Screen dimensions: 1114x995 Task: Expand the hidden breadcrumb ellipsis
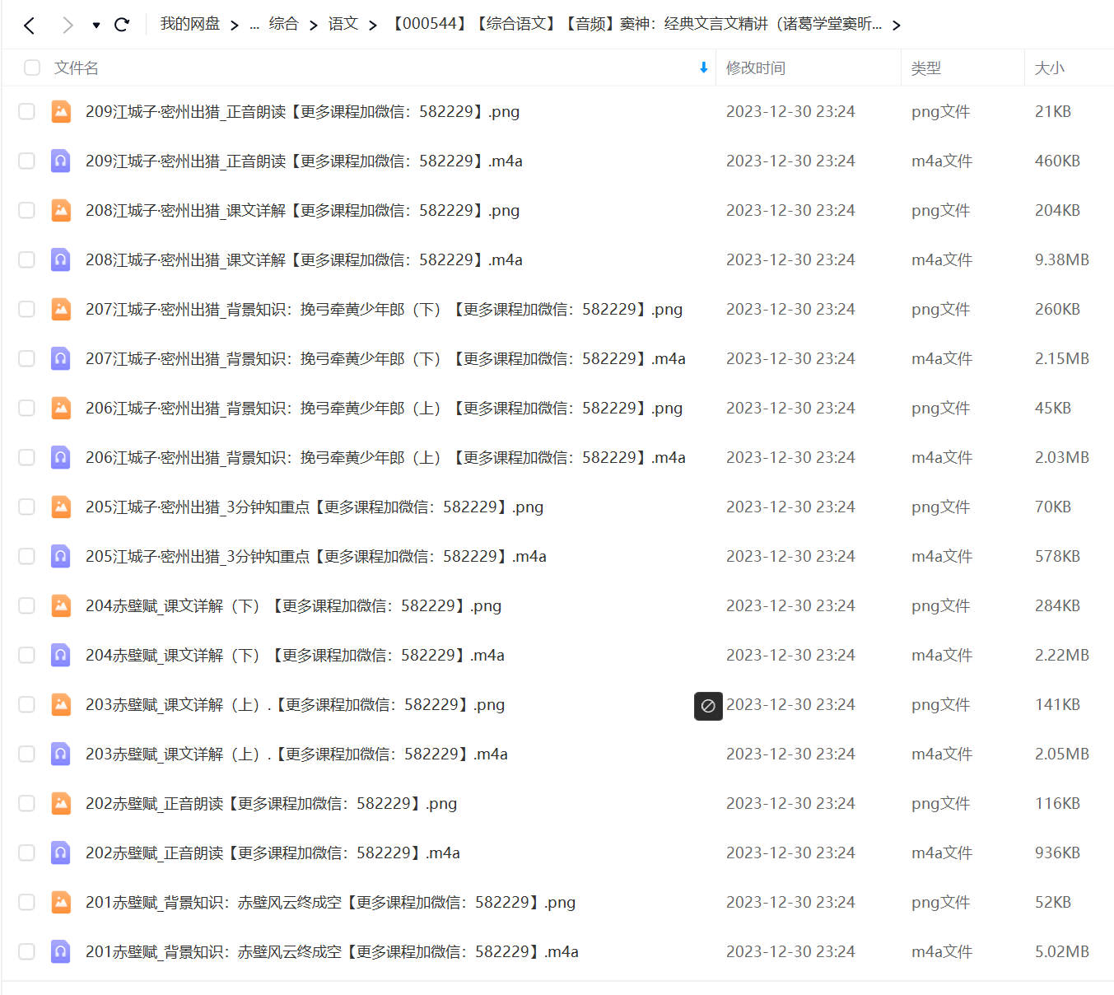pyautogui.click(x=254, y=26)
